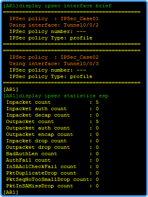Click the 'Outpacket auth count' row
The height and width of the screenshot is (197, 148).
pyautogui.click(x=52, y=128)
